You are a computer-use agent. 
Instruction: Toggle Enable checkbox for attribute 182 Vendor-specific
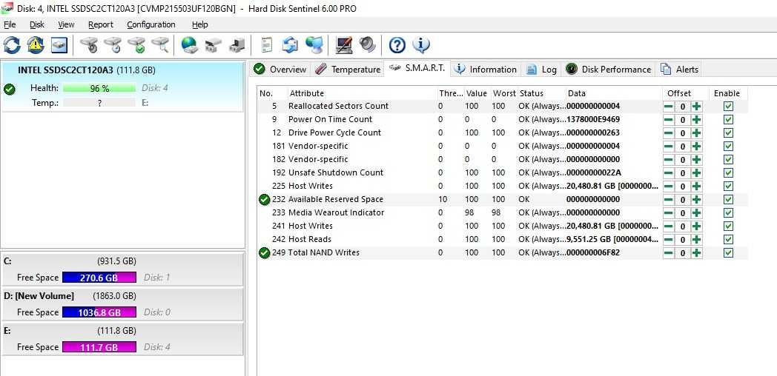pyautogui.click(x=728, y=160)
